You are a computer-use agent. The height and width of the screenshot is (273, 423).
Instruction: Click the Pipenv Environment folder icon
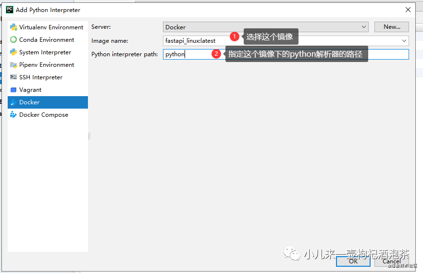coord(13,65)
